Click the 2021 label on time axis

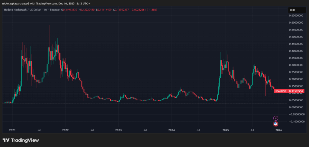12,130
